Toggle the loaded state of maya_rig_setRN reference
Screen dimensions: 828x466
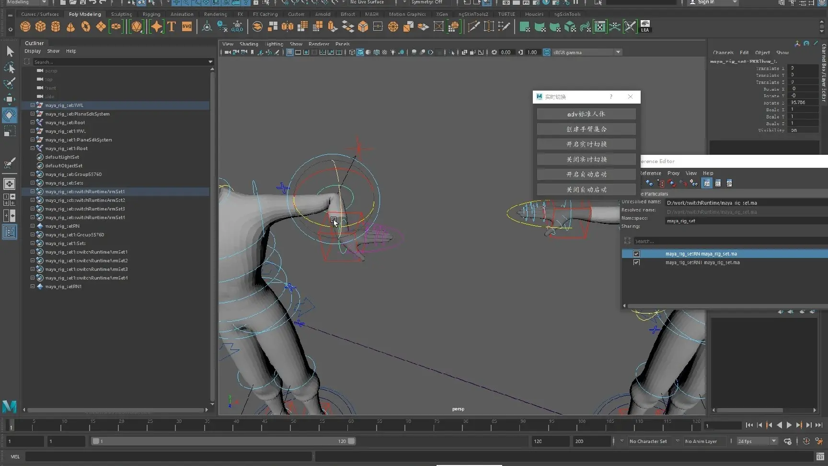click(x=636, y=254)
